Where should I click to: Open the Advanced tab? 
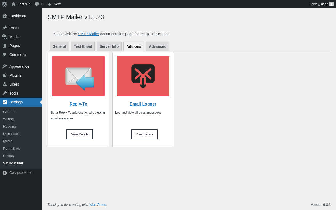pos(157,46)
